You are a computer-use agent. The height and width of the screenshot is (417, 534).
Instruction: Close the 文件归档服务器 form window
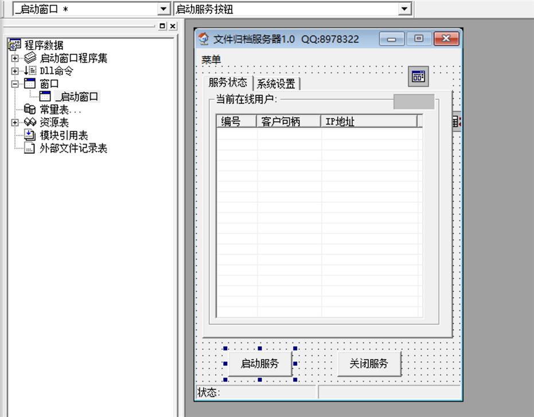tap(446, 39)
